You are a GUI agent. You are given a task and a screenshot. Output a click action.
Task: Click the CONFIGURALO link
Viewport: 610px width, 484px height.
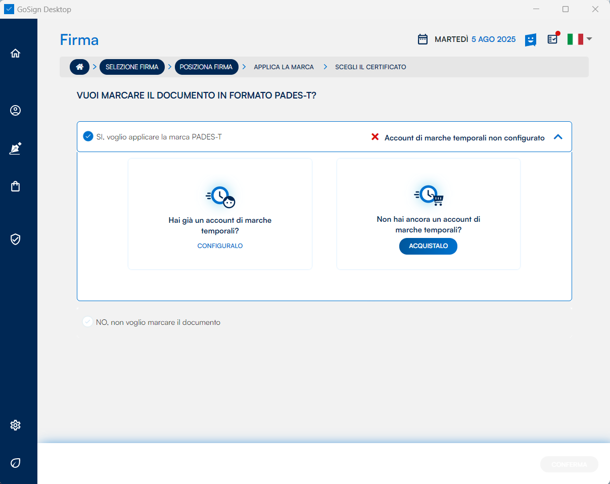point(220,246)
